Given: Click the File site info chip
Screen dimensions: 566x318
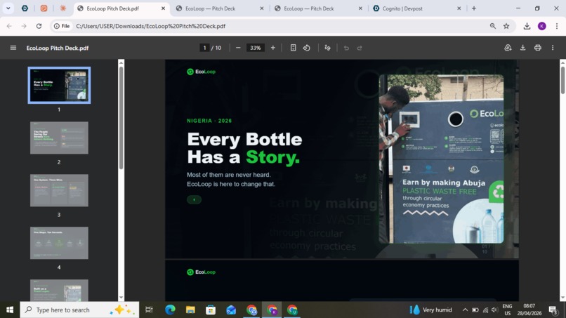Looking at the screenshot, I should coord(62,26).
